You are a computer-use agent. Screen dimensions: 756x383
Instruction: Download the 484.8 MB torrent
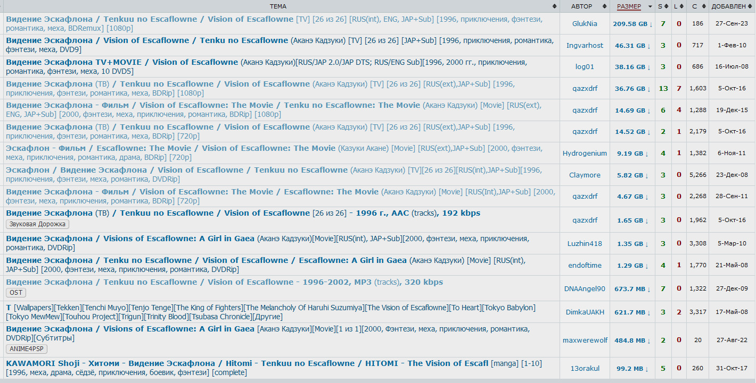[632, 341]
